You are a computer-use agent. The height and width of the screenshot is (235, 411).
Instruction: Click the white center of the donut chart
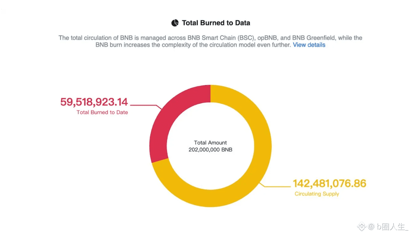pyautogui.click(x=211, y=146)
